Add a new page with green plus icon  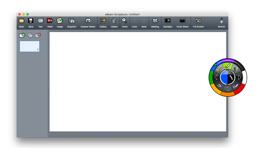(x=22, y=35)
